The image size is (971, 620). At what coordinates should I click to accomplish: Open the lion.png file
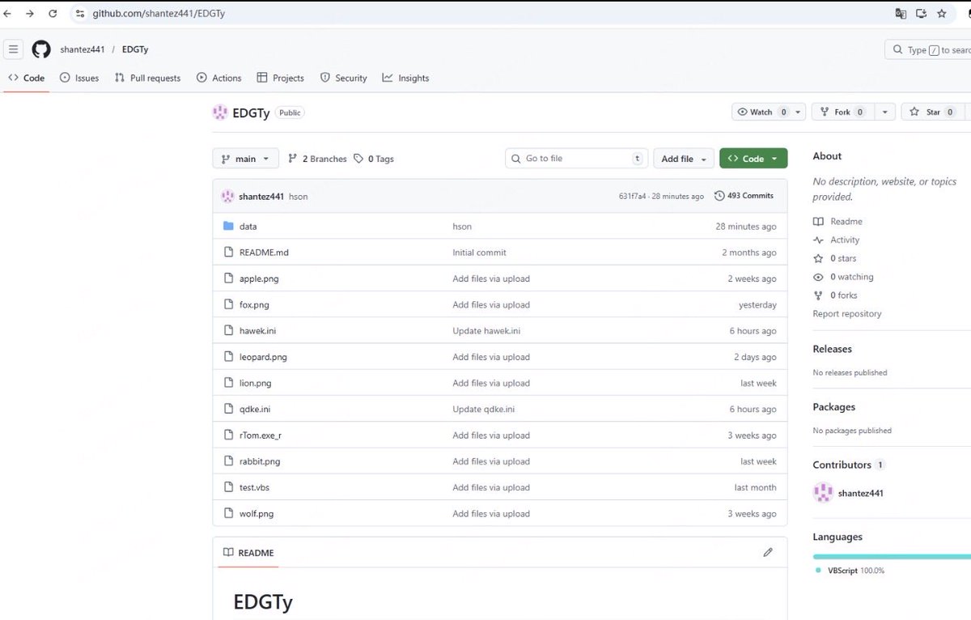click(x=255, y=383)
